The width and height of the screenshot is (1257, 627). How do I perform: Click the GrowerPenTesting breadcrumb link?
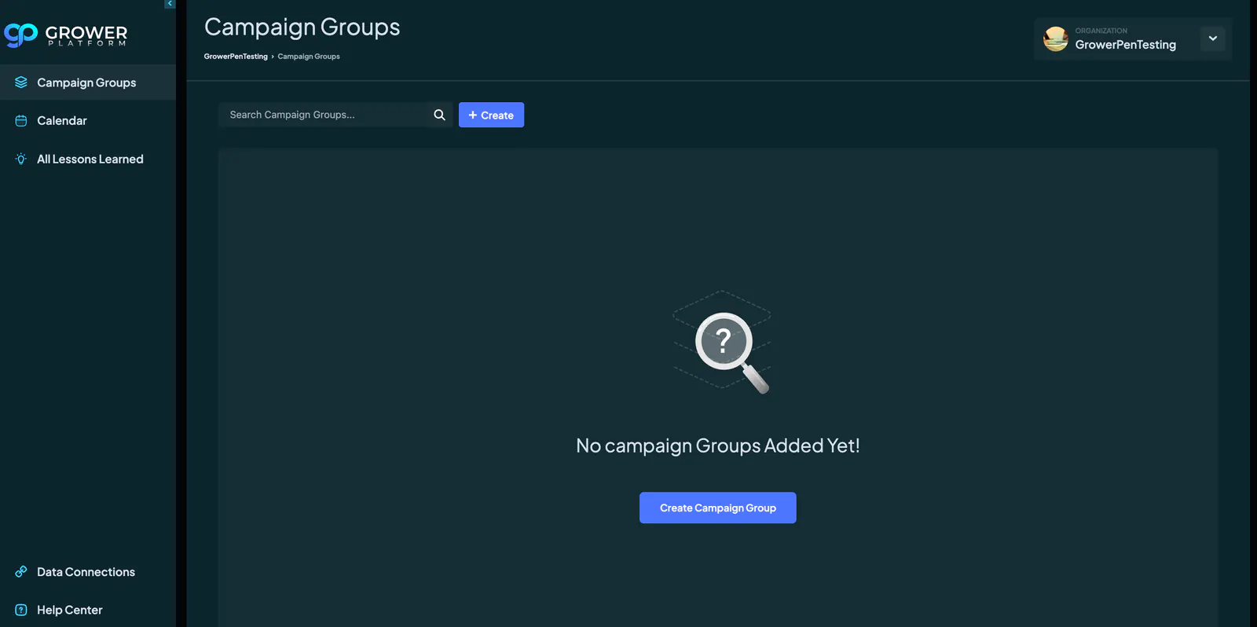[x=236, y=57]
